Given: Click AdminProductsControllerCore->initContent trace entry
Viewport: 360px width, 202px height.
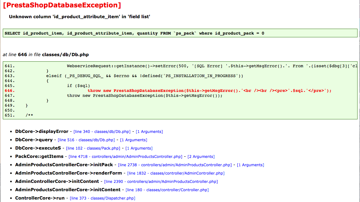Looking at the screenshot, I should pyautogui.click(x=68, y=190).
